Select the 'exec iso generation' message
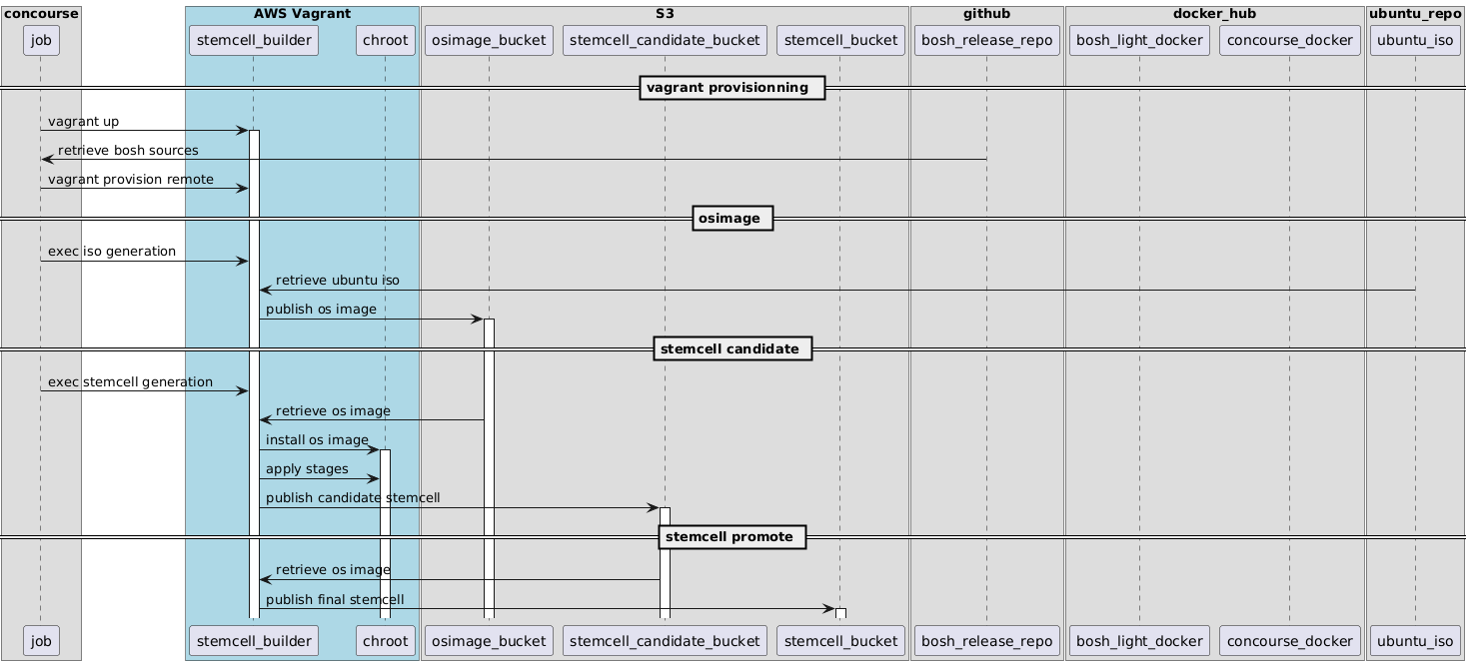The image size is (1471, 665). (112, 252)
